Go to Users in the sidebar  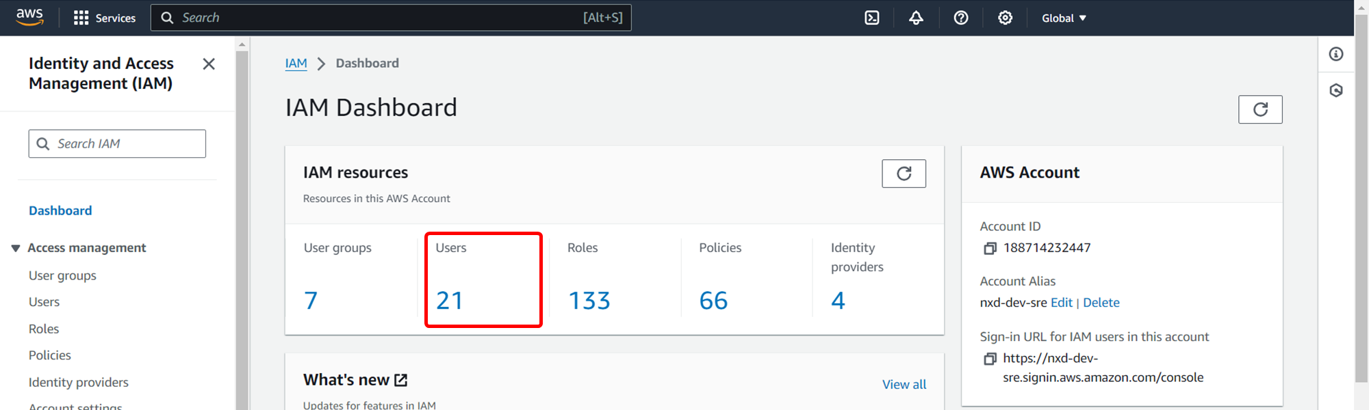click(44, 302)
